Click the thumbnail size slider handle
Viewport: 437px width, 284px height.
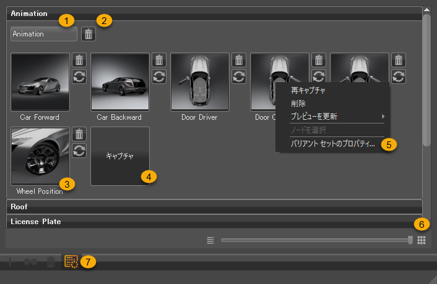410,240
